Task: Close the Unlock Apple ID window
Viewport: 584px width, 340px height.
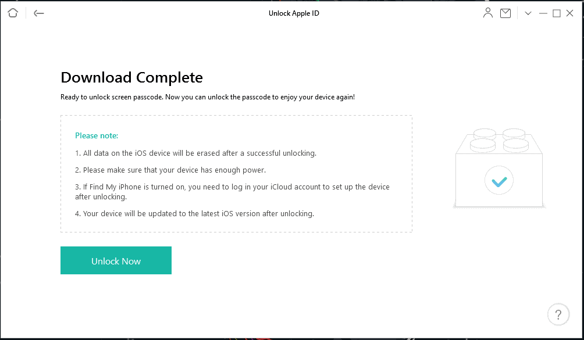Action: coord(570,13)
